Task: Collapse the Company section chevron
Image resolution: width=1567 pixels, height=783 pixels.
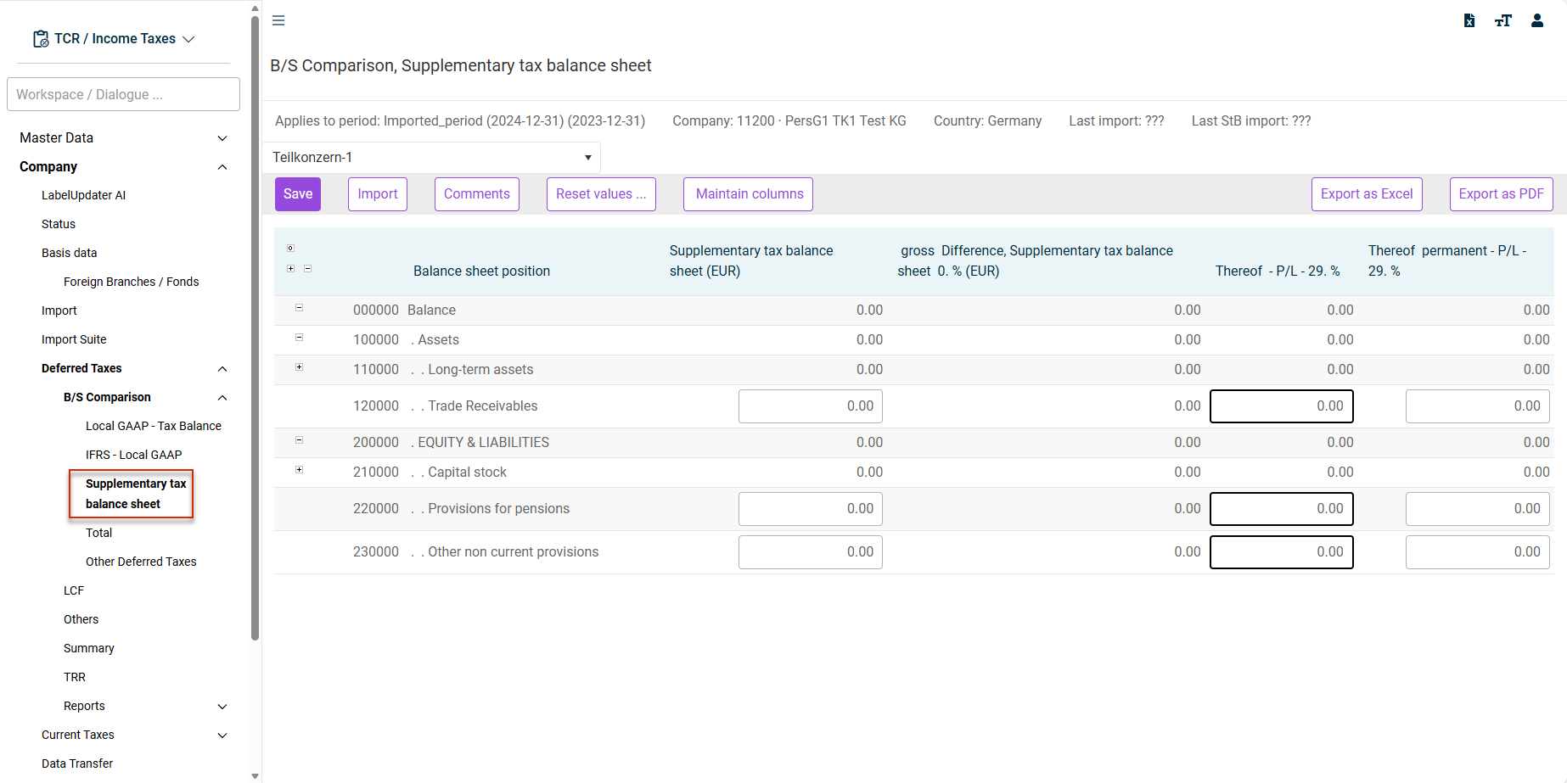Action: click(222, 167)
